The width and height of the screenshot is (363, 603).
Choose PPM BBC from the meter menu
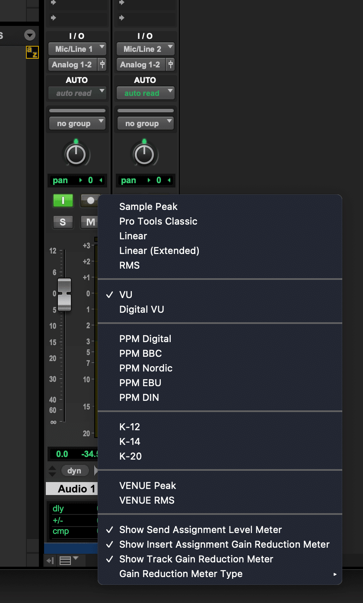tap(140, 353)
